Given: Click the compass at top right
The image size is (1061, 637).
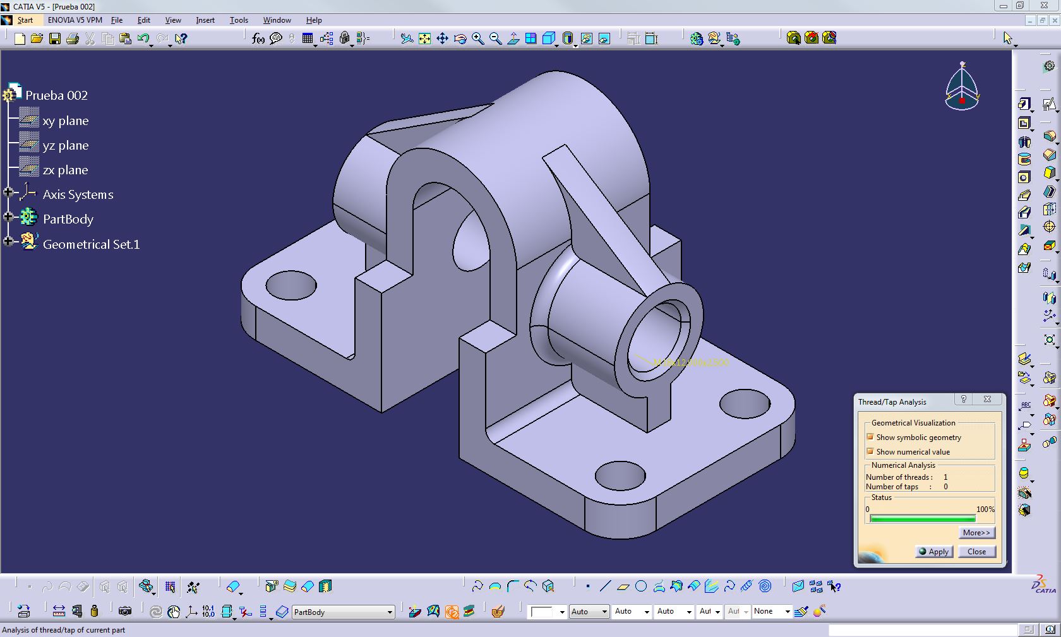Looking at the screenshot, I should 962,86.
